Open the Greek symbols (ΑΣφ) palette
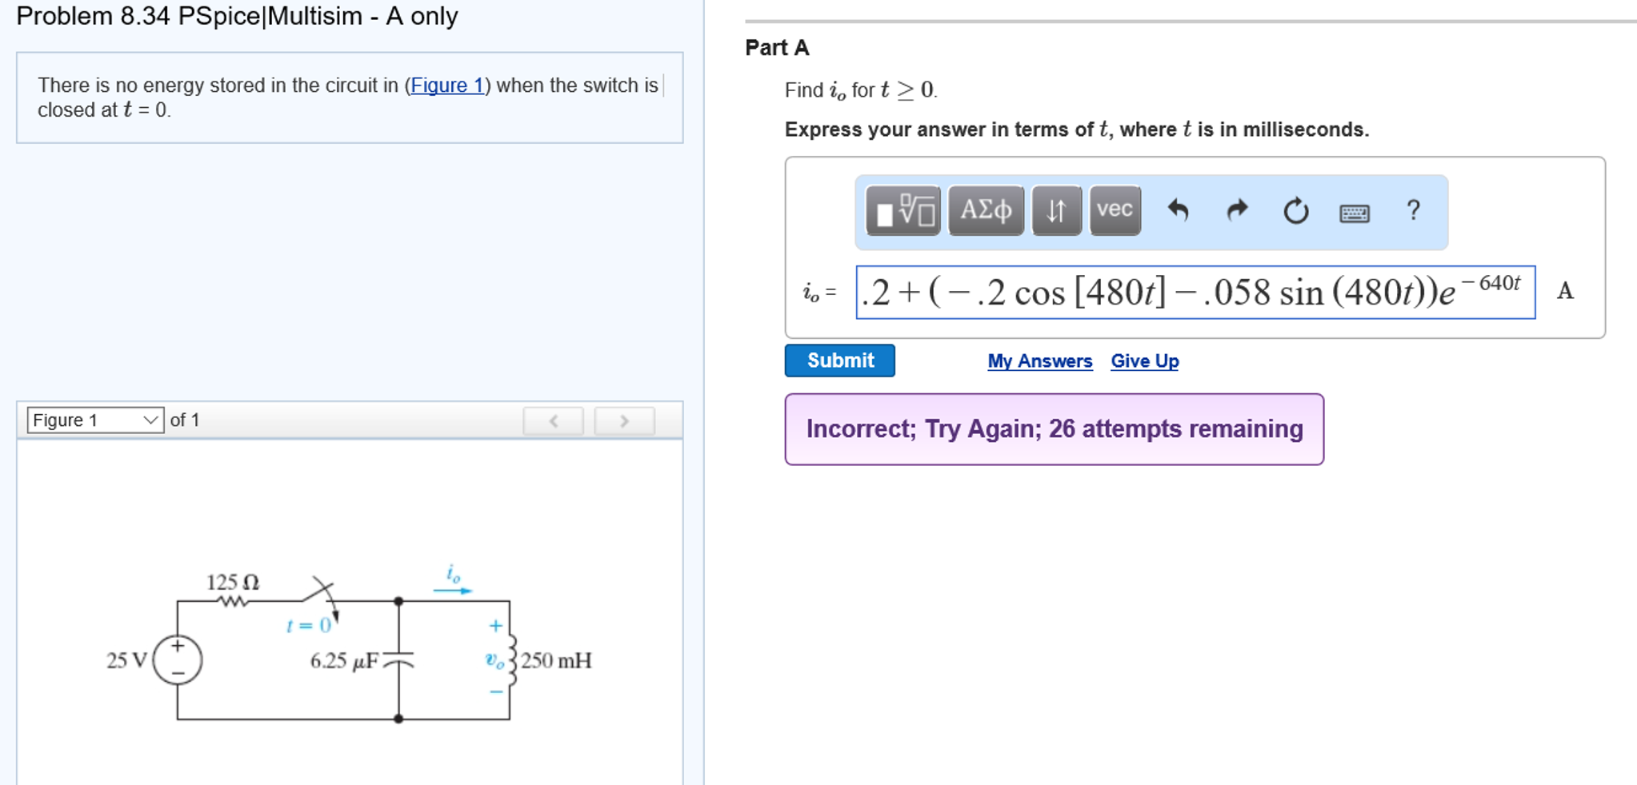Viewport: 1637px width, 785px height. pos(986,211)
